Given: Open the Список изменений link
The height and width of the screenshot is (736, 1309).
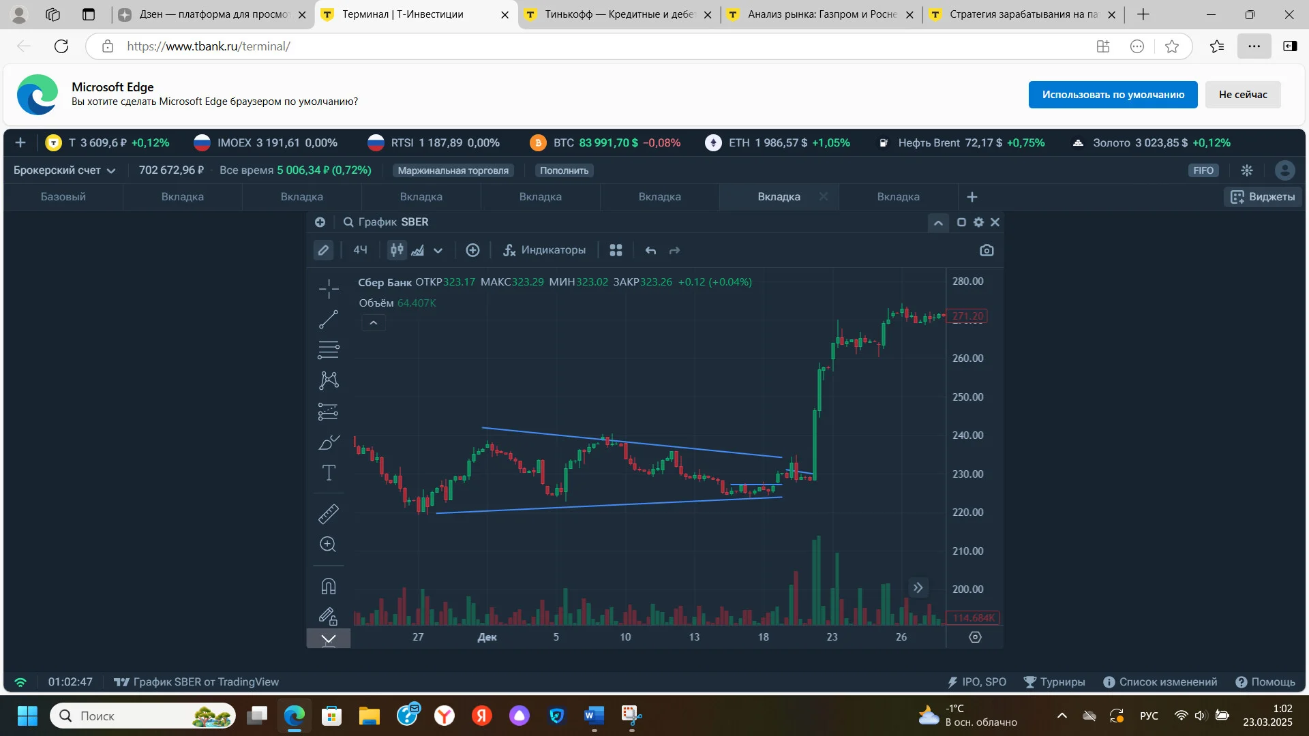Looking at the screenshot, I should 1160,682.
